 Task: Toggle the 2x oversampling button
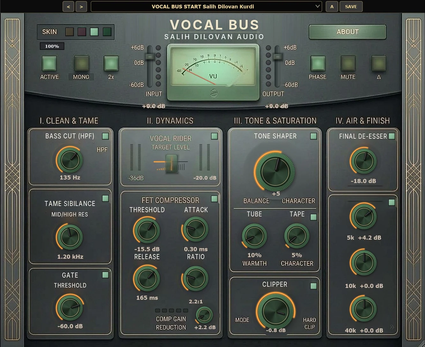point(111,63)
